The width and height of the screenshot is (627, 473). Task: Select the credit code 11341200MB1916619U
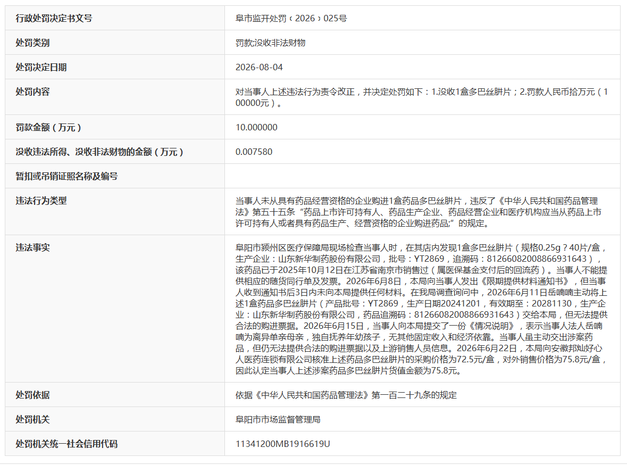[283, 444]
